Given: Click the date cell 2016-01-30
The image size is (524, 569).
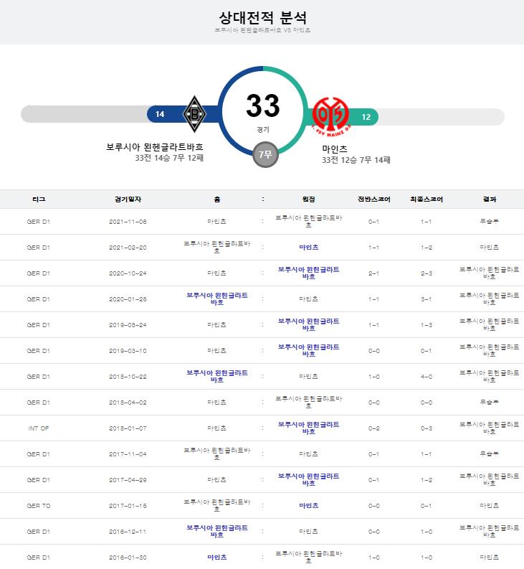Looking at the screenshot, I should point(128,558).
